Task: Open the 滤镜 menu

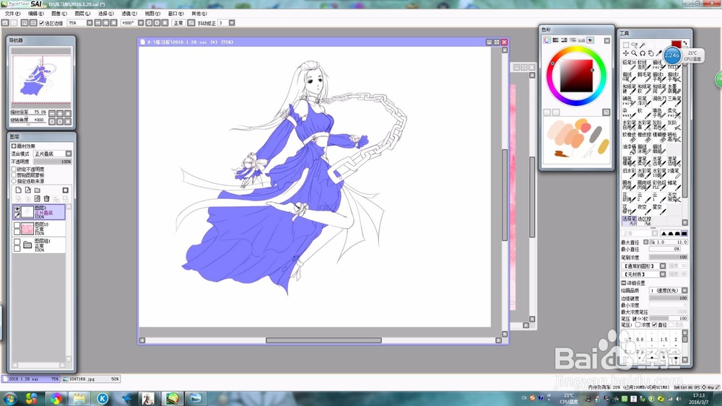Action: point(129,13)
